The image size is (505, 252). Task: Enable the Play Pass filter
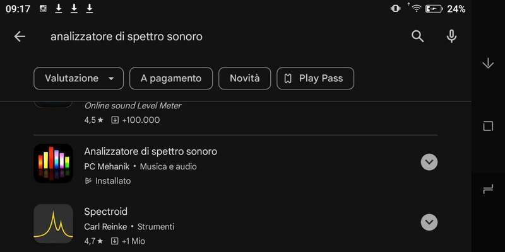(x=315, y=79)
